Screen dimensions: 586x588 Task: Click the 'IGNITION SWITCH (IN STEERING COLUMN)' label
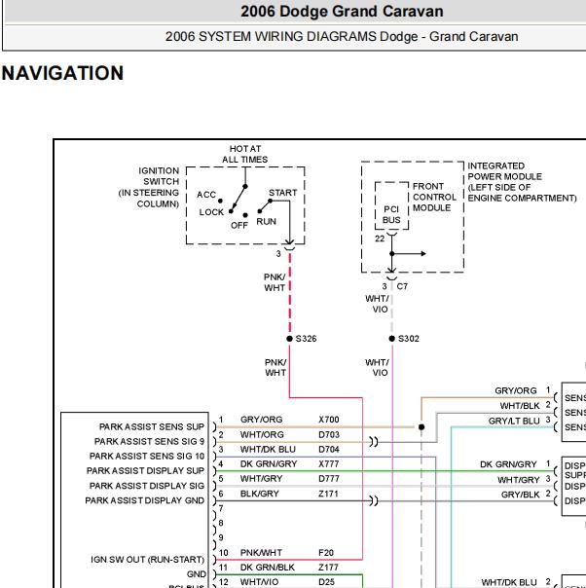149,187
